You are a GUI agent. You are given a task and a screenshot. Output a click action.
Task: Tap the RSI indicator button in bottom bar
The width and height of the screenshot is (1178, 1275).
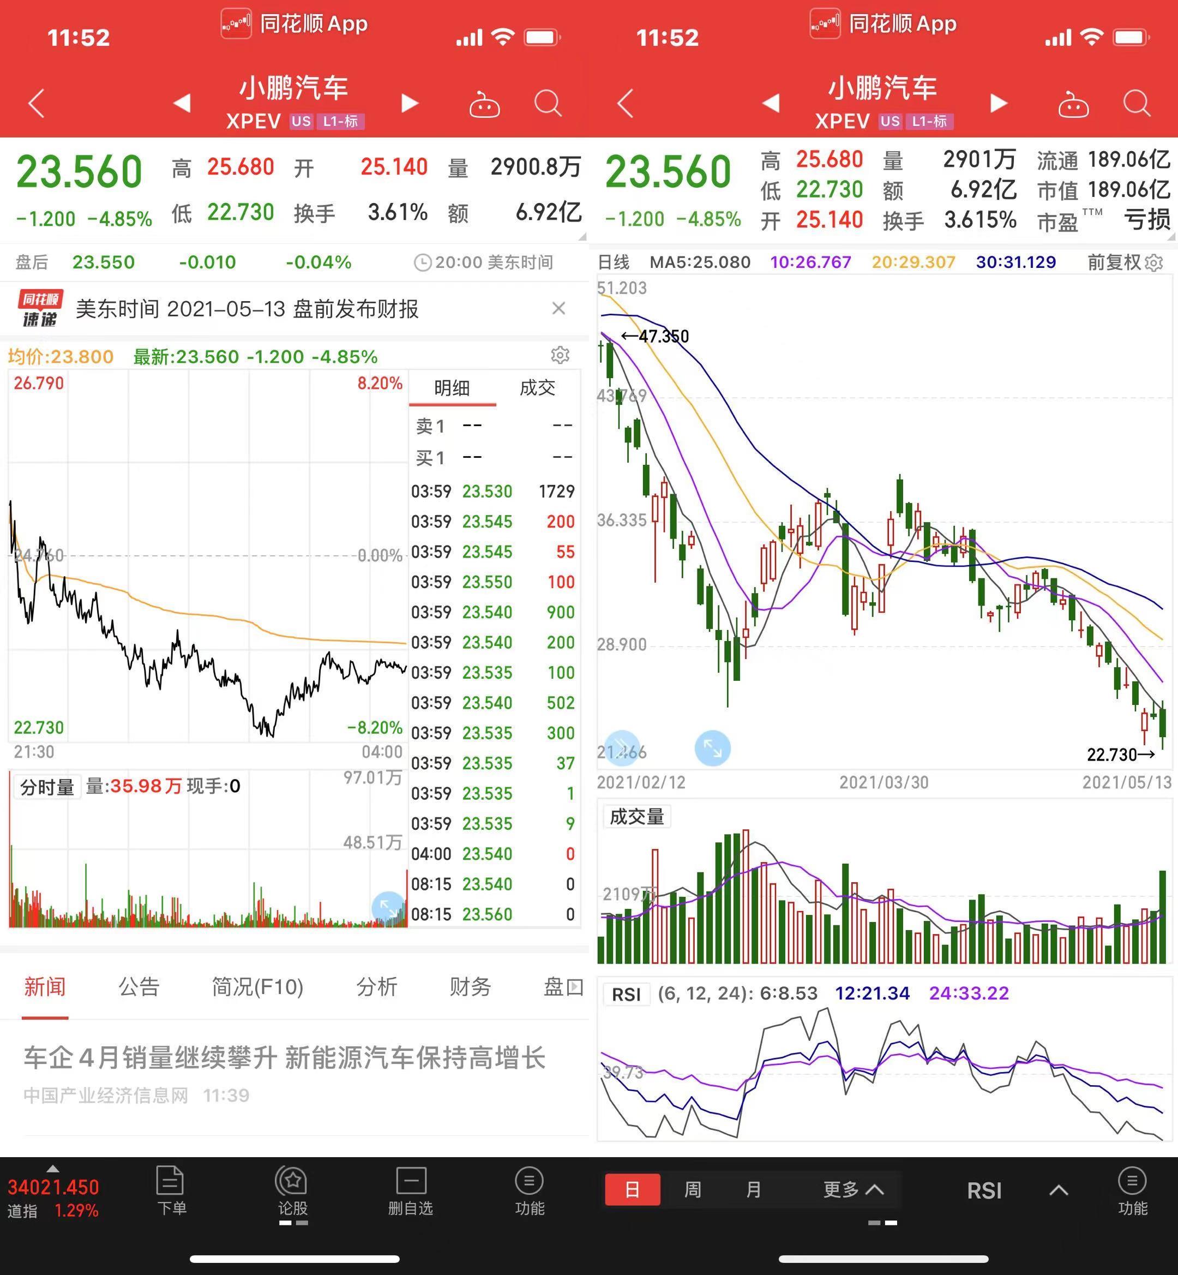pyautogui.click(x=984, y=1190)
